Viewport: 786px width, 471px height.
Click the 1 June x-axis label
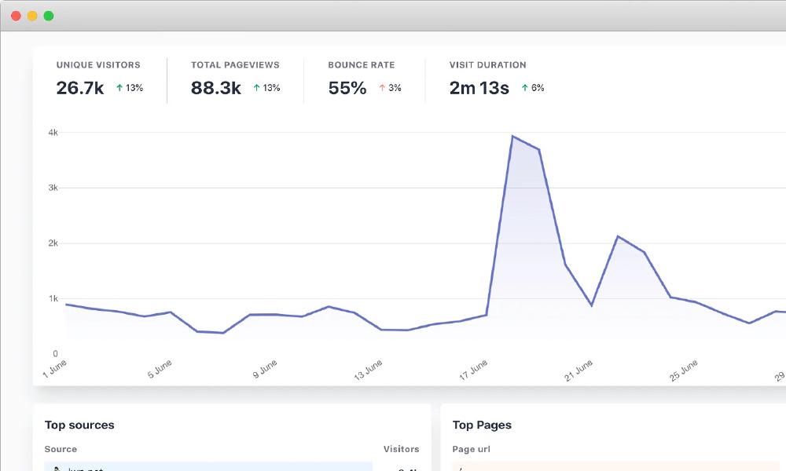[56, 370]
